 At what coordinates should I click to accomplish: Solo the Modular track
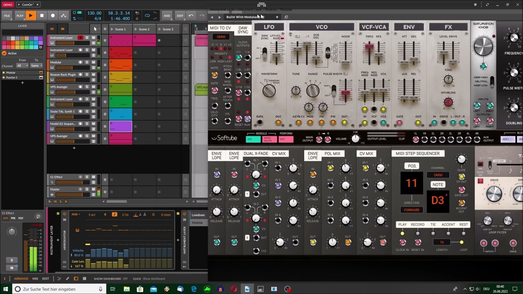[87, 62]
